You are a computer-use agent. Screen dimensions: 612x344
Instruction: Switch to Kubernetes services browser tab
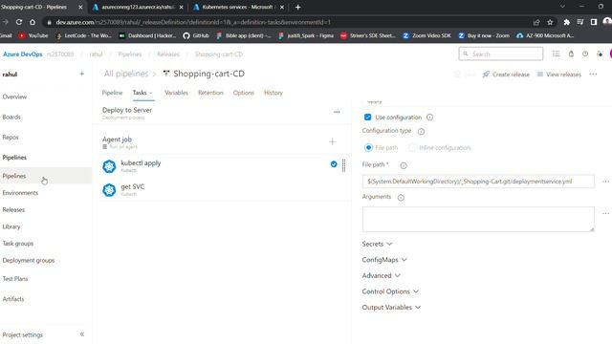click(x=238, y=7)
